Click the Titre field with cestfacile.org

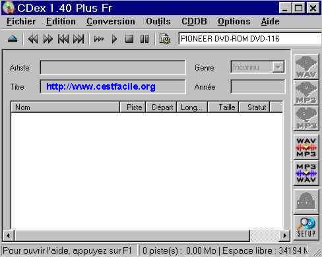[113, 87]
